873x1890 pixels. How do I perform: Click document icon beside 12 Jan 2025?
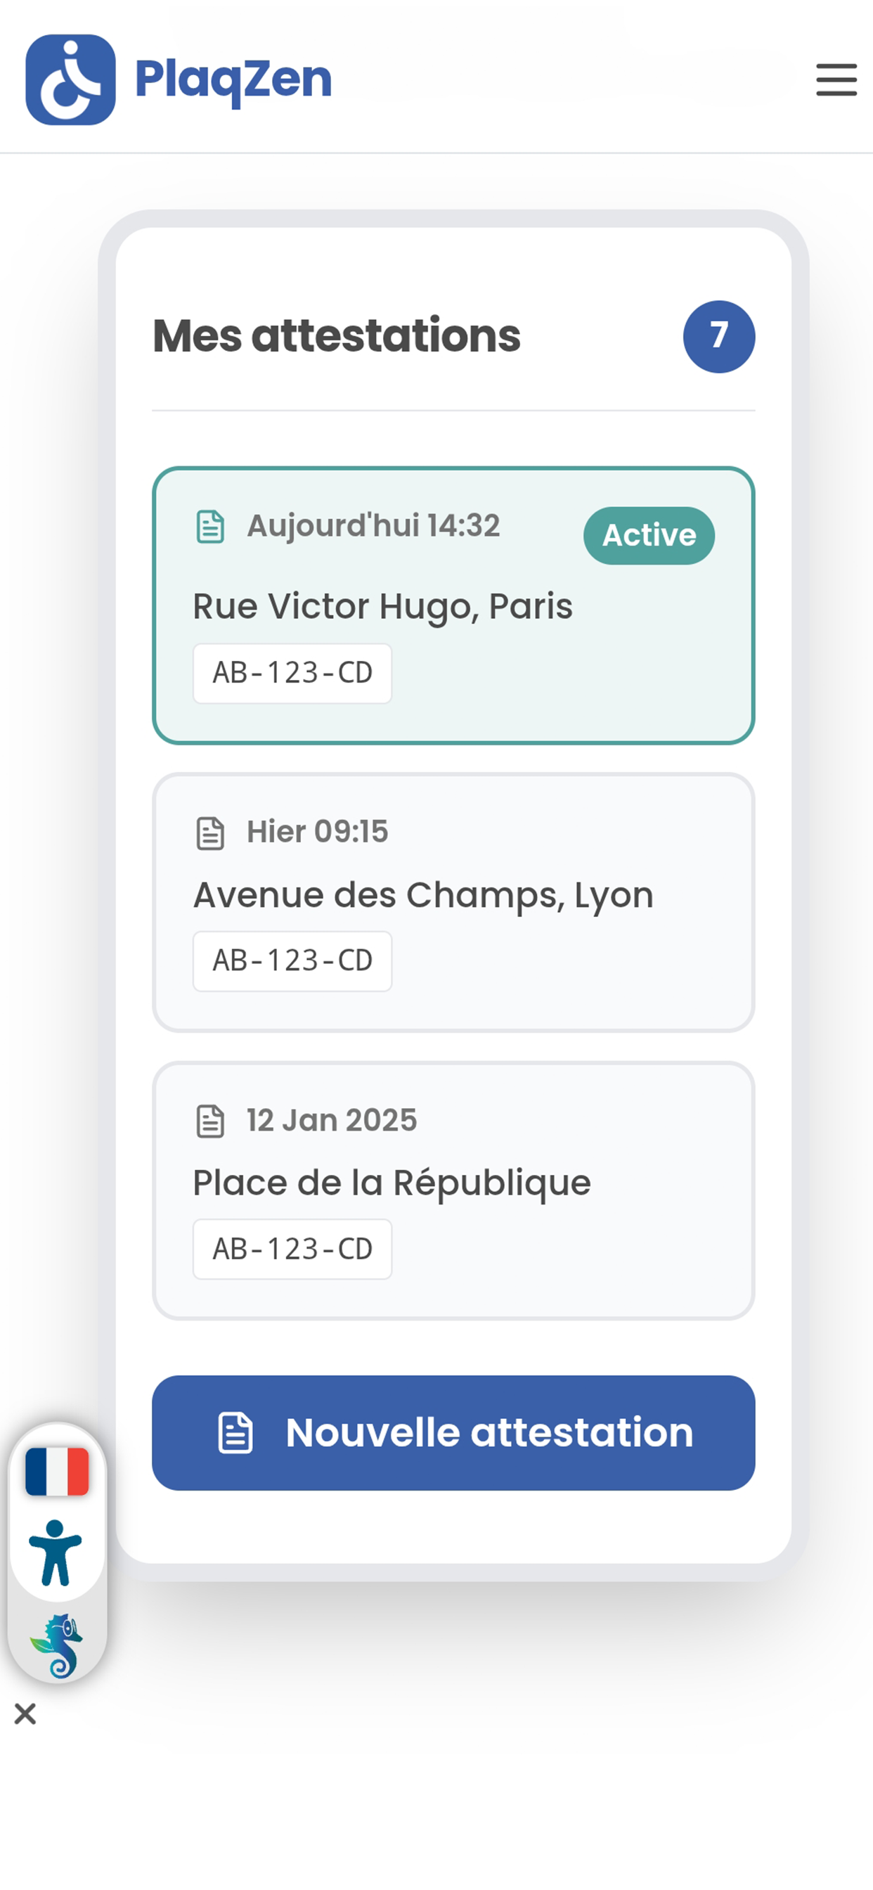tap(211, 1121)
